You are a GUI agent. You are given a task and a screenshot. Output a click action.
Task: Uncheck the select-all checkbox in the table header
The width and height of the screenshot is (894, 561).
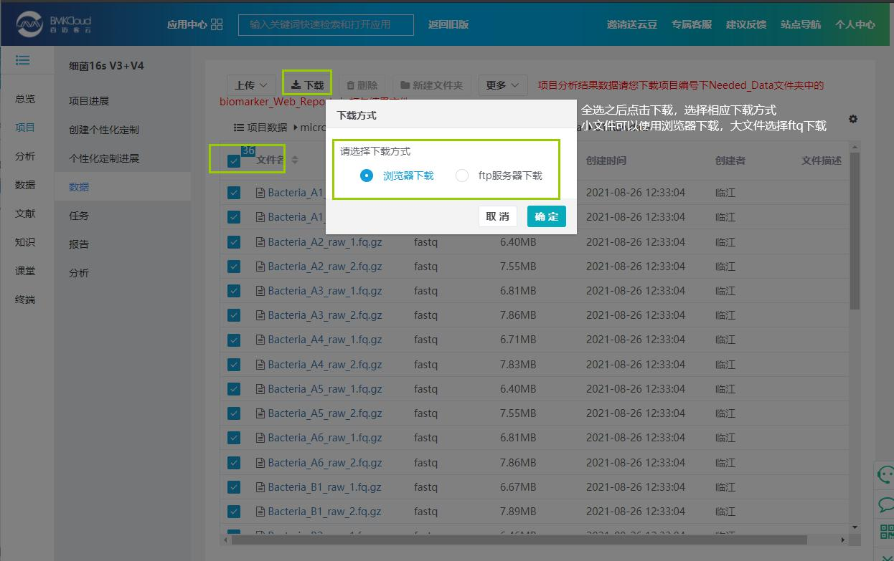click(234, 161)
